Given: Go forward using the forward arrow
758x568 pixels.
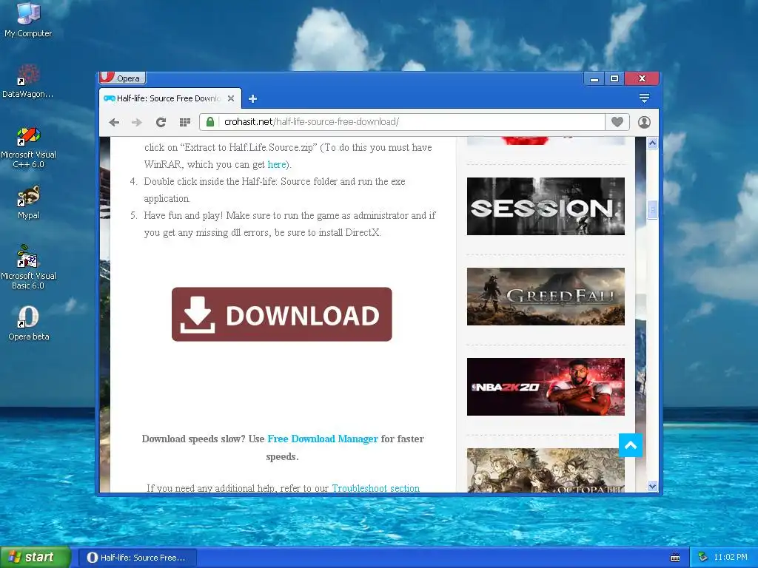Looking at the screenshot, I should pos(137,122).
